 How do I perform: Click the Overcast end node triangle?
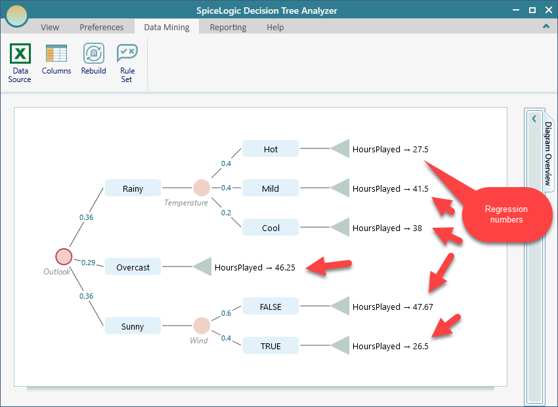(x=202, y=267)
